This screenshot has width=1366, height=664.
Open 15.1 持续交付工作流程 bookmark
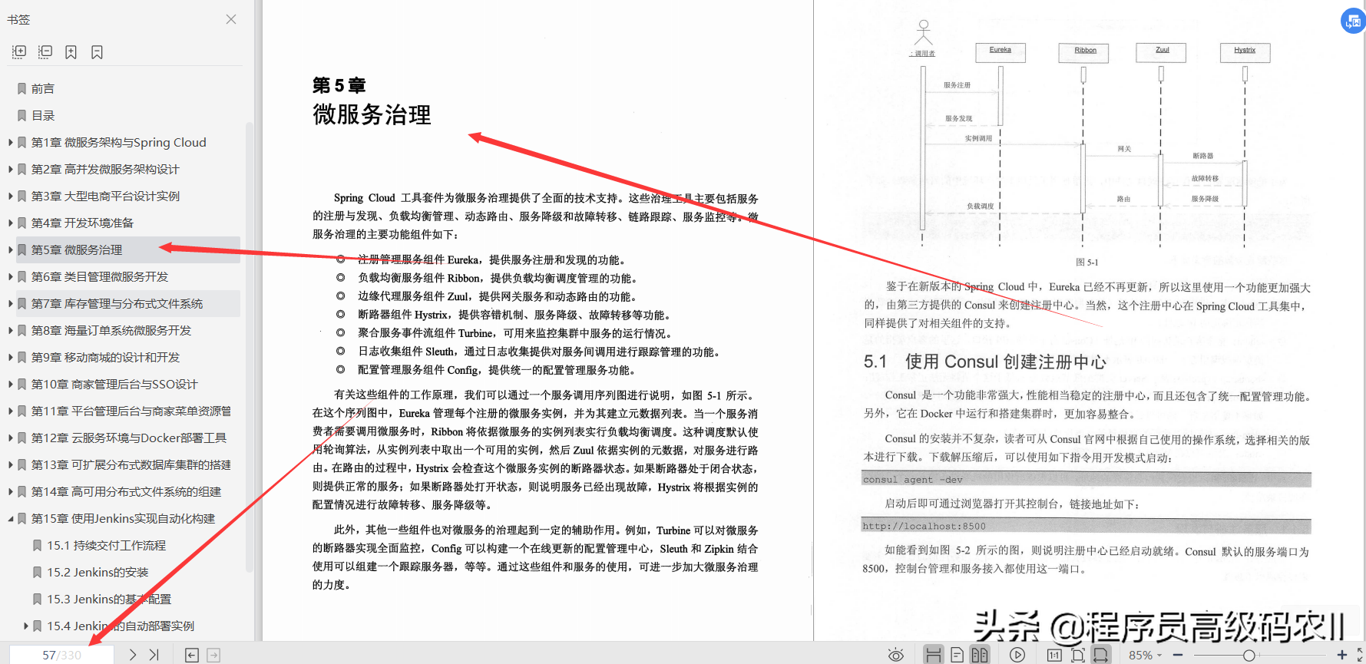pos(107,545)
